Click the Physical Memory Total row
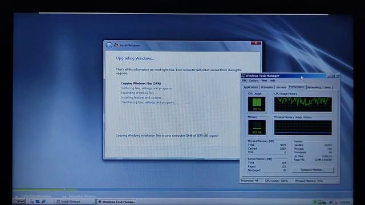The image size is (365, 205). coord(267,145)
